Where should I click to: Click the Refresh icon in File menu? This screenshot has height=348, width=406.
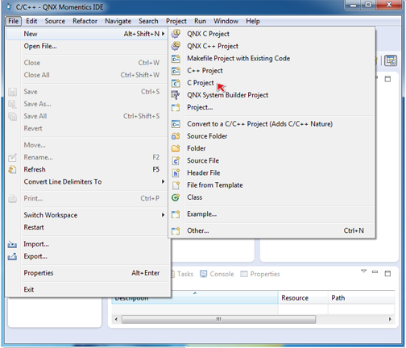(x=12, y=170)
